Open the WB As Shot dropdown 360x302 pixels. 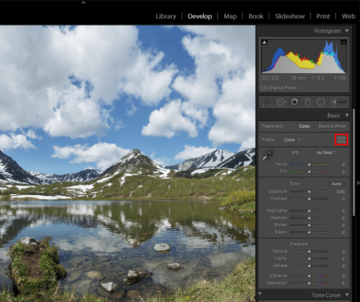point(326,153)
